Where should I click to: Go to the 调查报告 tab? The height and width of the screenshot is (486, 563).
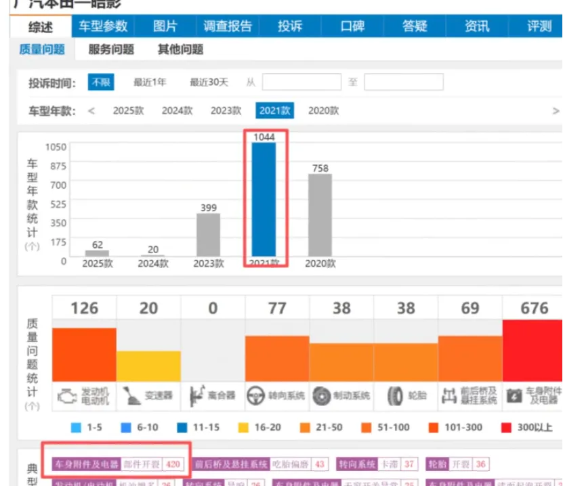coord(228,26)
